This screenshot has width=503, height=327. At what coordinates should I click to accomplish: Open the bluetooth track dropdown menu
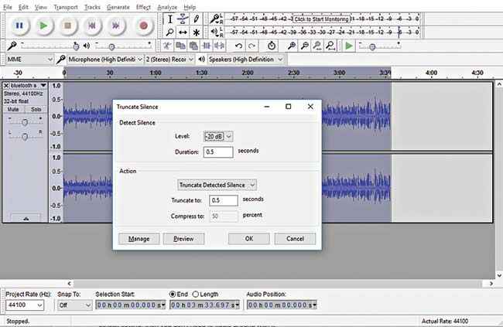pyautogui.click(x=43, y=86)
